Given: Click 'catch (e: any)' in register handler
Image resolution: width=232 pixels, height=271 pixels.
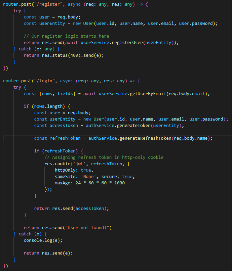Looking at the screenshot, I should pyautogui.click(x=37, y=49).
